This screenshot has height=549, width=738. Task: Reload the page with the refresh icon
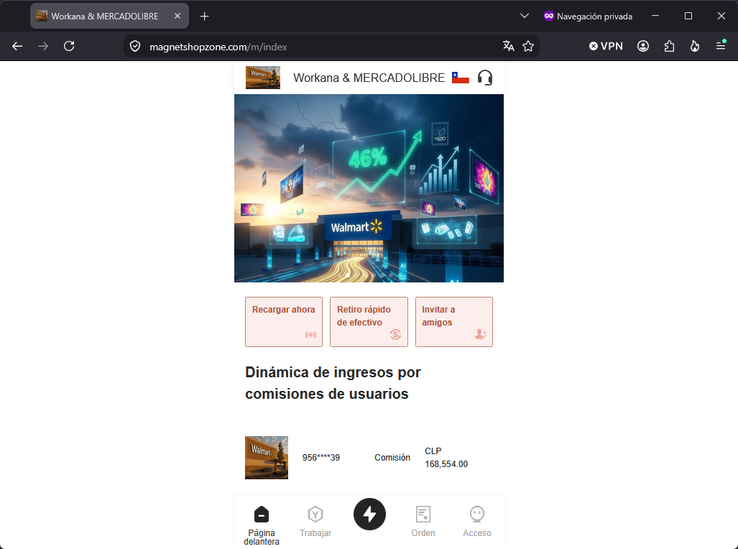pos(69,46)
